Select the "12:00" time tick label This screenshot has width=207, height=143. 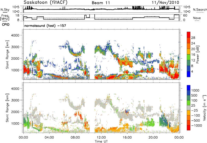[101, 138]
